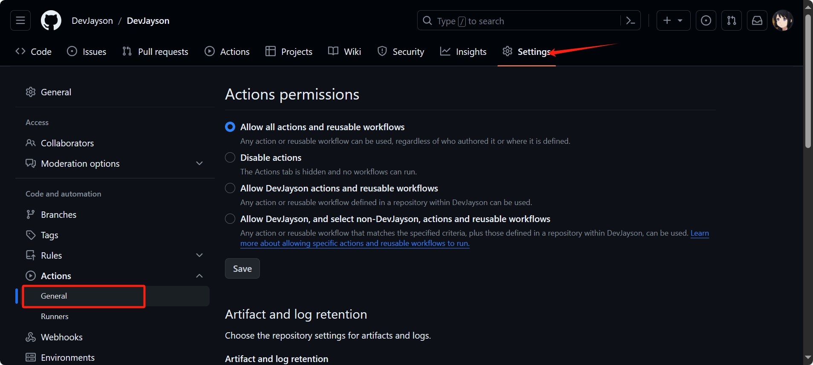Click the Actions play icon in sidebar
The image size is (813, 365).
click(x=31, y=276)
